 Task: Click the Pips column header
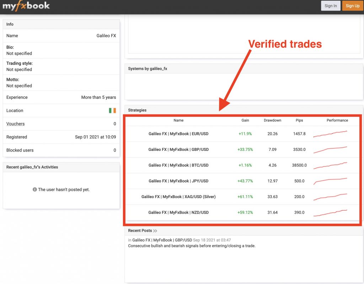299,120
